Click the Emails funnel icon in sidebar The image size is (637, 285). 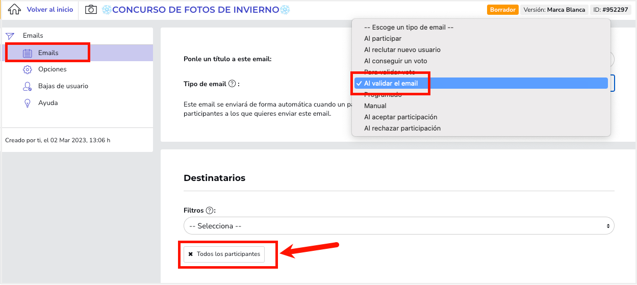[x=10, y=36]
